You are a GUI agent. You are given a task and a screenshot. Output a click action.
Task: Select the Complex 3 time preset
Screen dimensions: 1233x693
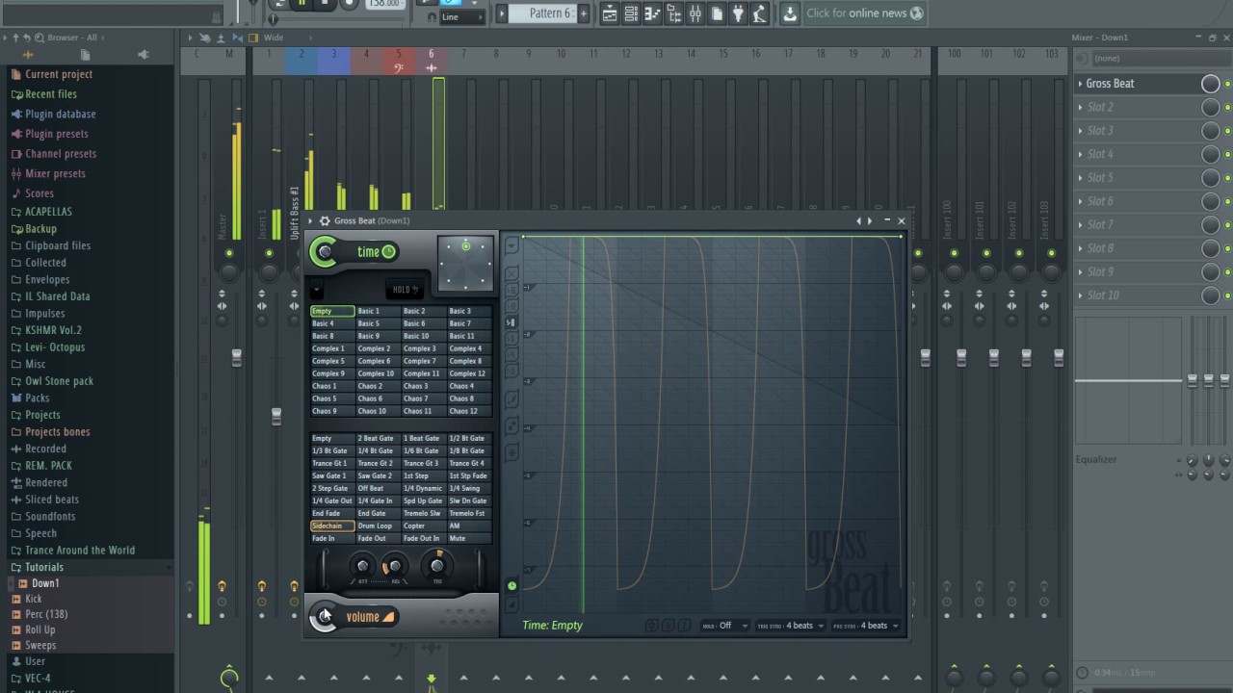coord(424,349)
